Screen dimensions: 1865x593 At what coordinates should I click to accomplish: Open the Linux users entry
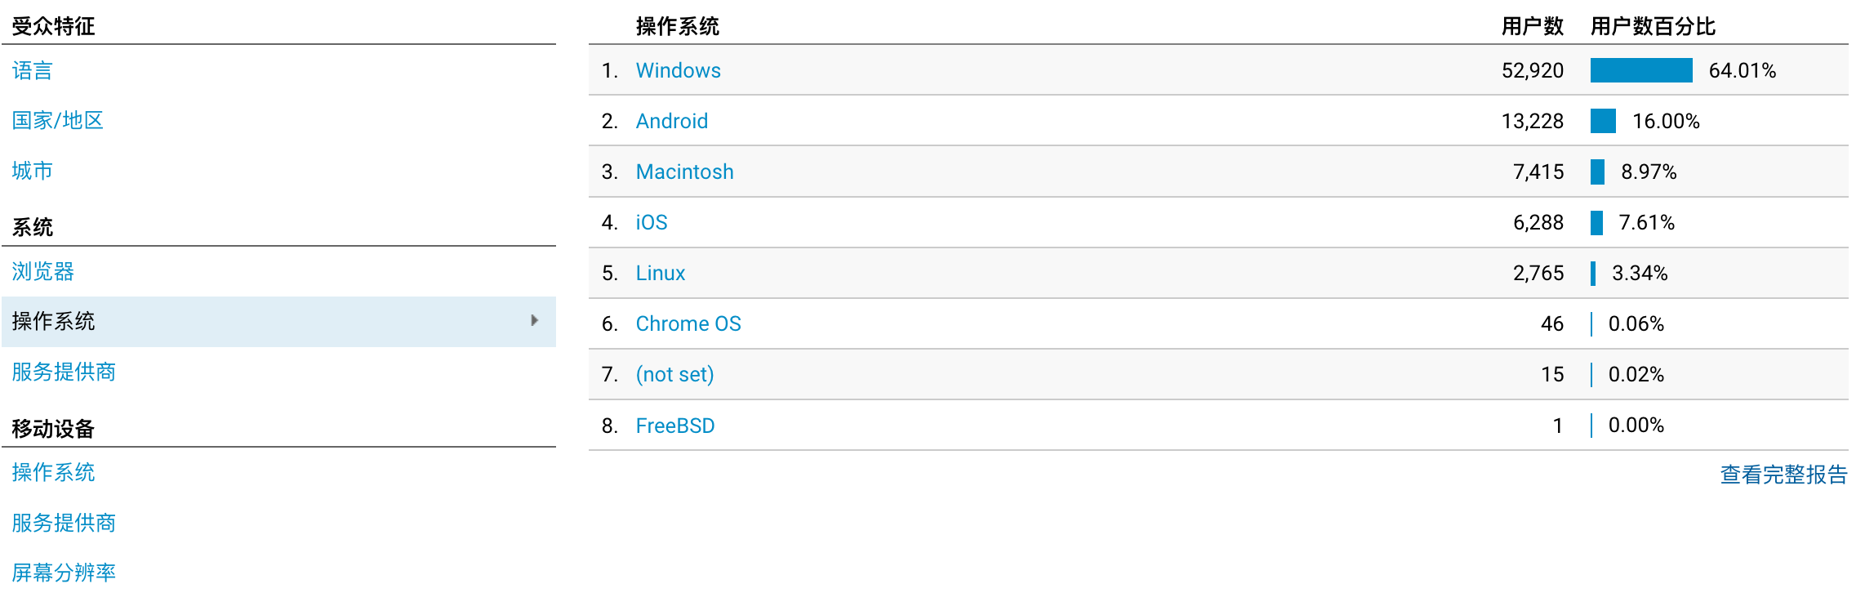click(x=660, y=274)
